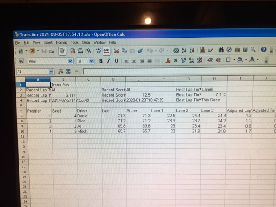
Task: Toggle Bold formatting
Action: pos(100,61)
